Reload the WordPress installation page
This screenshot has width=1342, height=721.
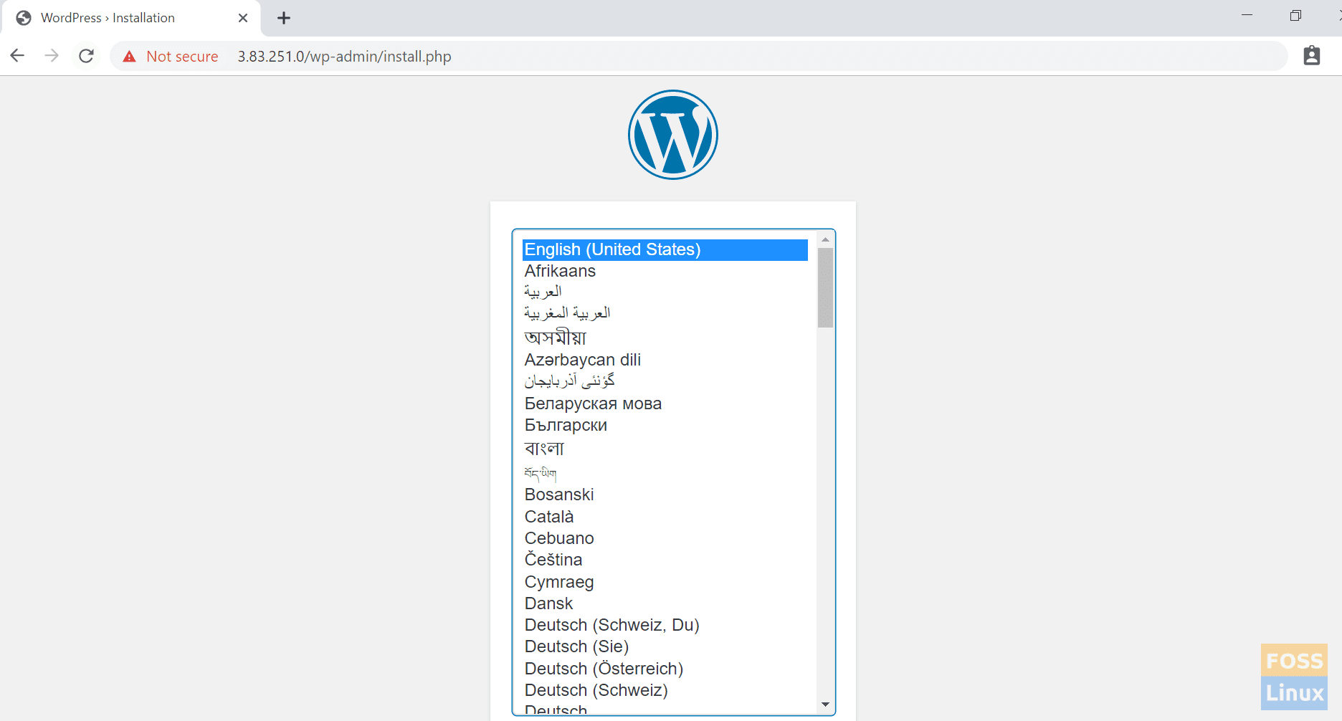tap(86, 56)
